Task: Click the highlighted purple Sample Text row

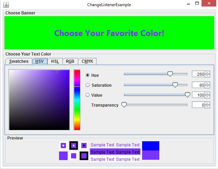Action: 115,152
